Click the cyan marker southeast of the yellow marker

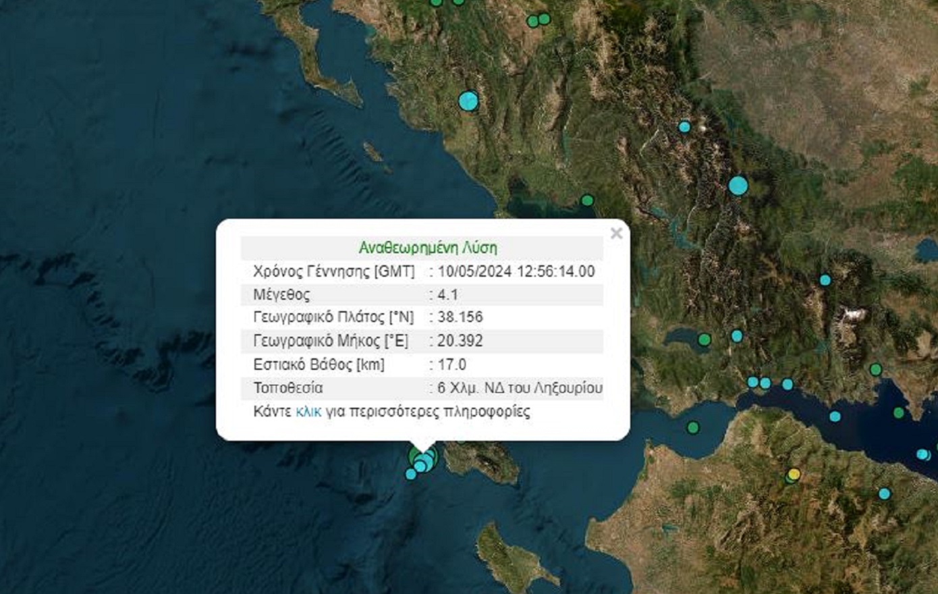point(884,494)
